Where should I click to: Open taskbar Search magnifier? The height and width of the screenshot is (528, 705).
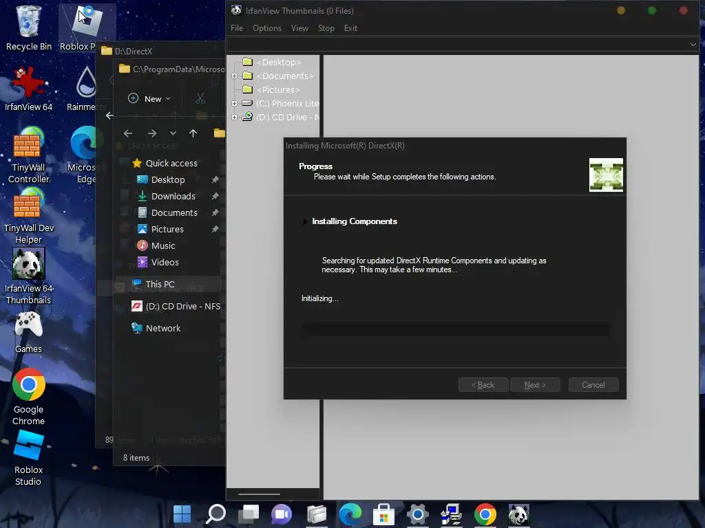point(215,514)
